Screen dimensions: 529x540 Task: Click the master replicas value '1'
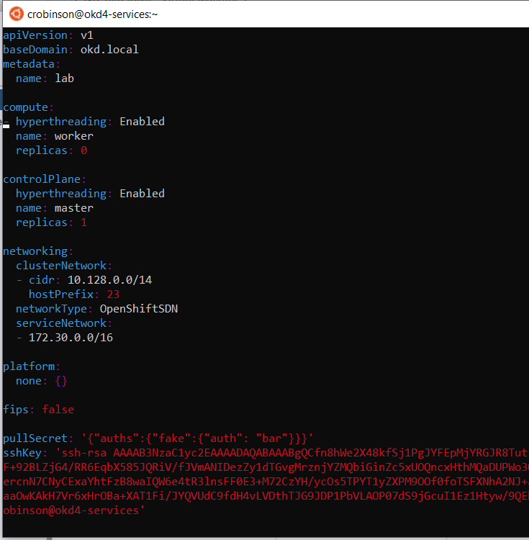(84, 222)
